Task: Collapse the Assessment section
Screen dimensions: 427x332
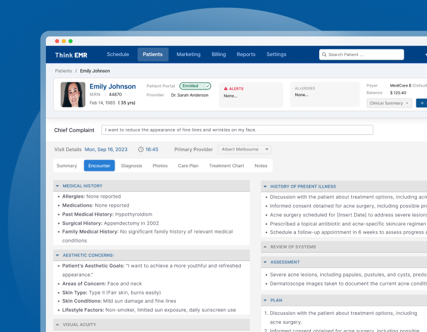Action: [x=265, y=262]
